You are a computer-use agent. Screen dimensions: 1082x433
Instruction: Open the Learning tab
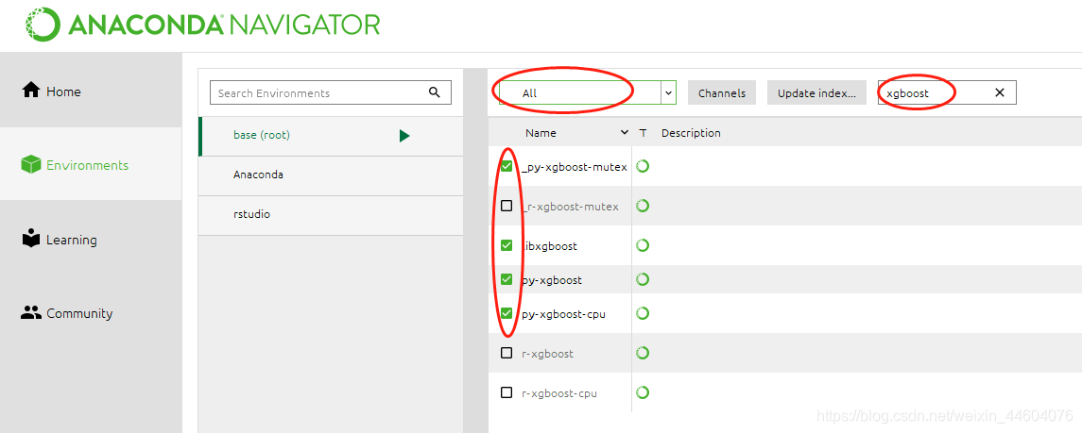pos(91,239)
